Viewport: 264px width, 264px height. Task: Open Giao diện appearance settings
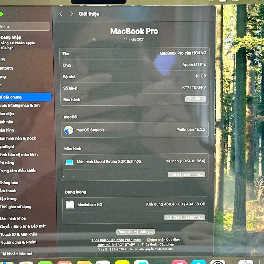coord(7,114)
